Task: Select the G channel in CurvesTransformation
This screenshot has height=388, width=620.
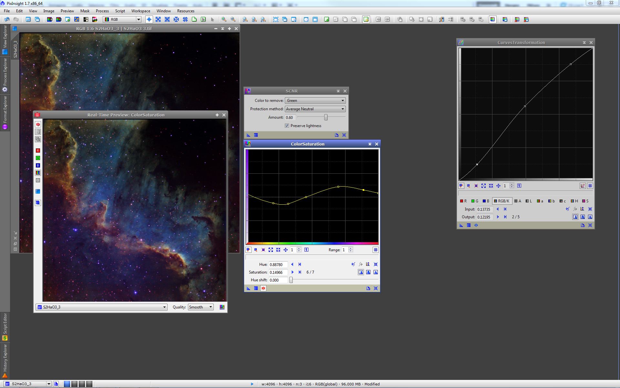Action: tap(475, 201)
